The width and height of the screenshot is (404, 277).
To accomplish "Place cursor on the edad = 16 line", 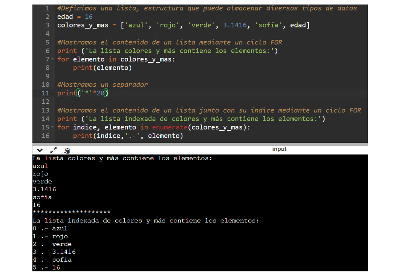I will (x=75, y=17).
